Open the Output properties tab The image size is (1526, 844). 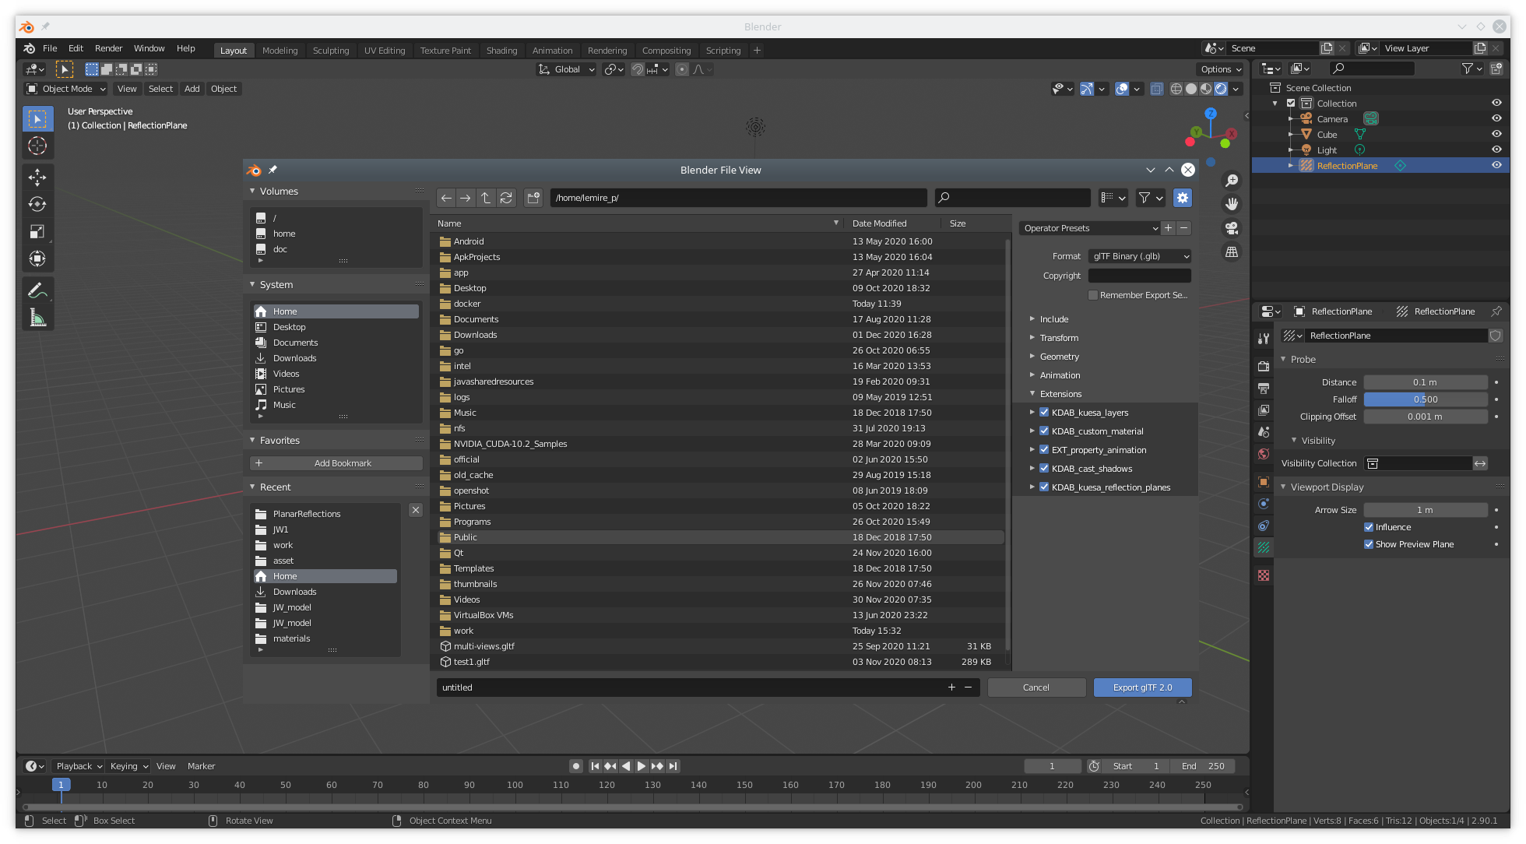1264,388
